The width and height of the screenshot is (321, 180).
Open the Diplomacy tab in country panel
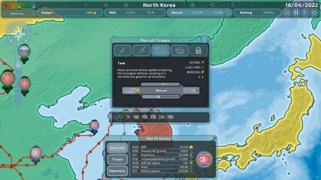117,171
